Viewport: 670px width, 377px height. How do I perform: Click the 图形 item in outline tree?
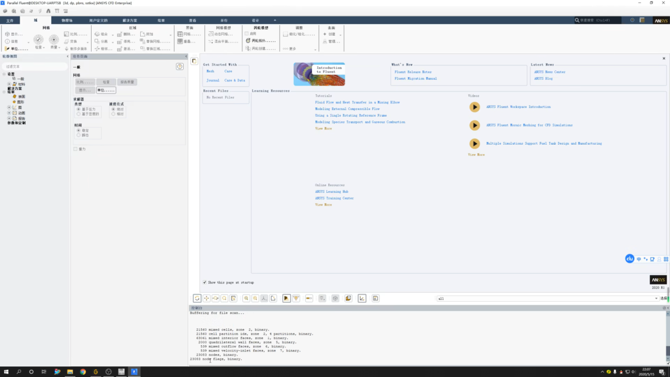[21, 102]
